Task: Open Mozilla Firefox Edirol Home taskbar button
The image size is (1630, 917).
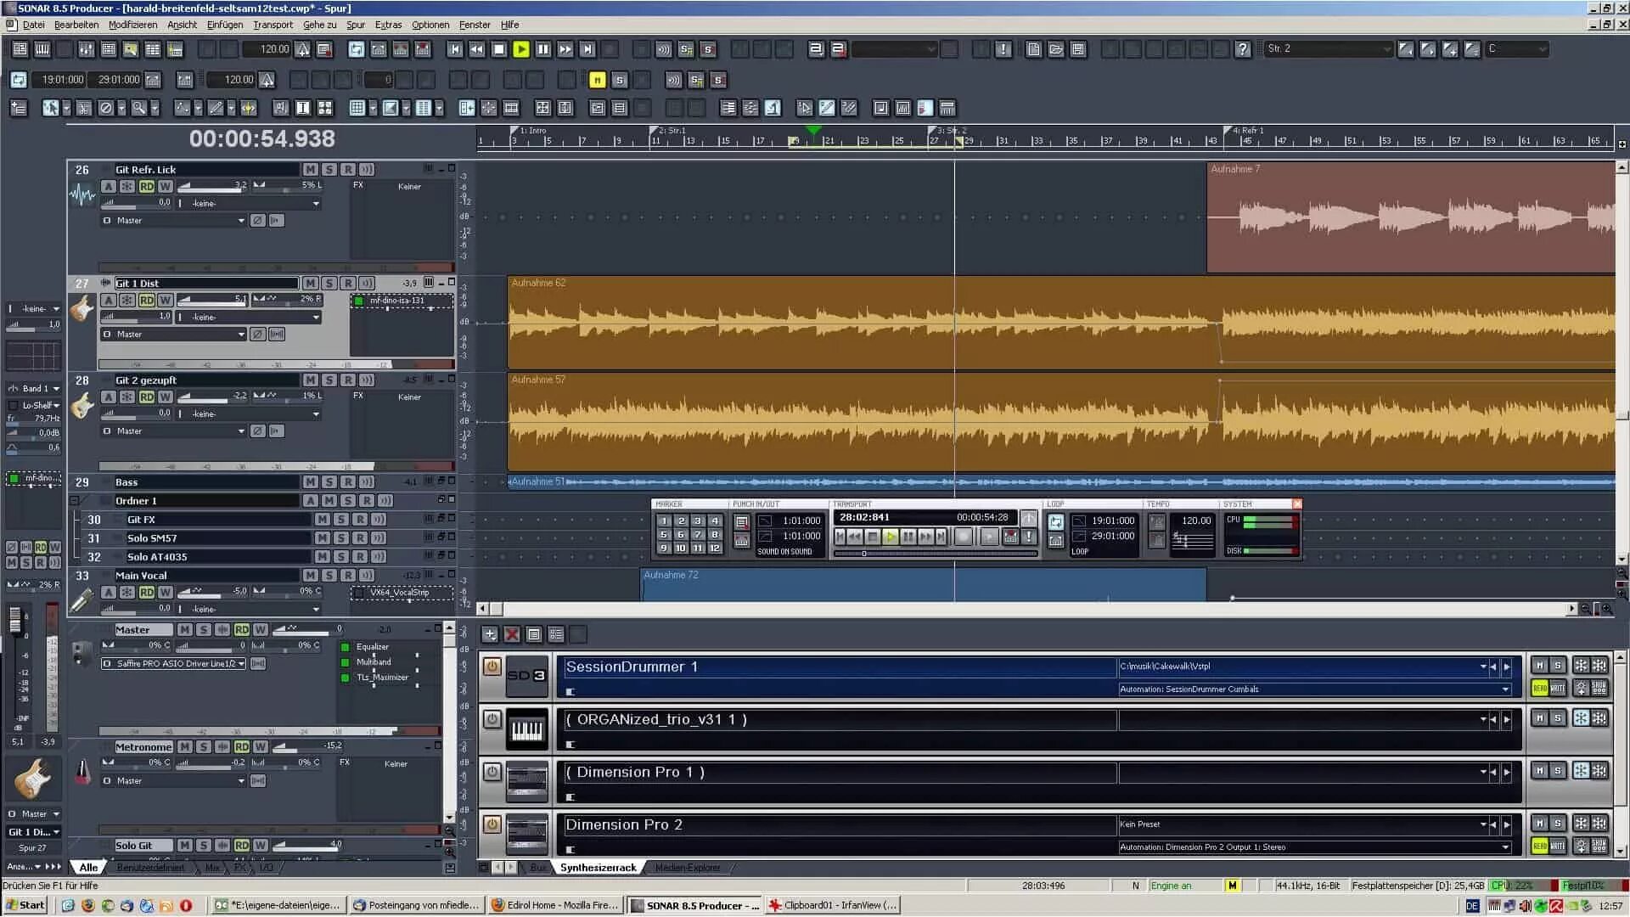Action: click(x=556, y=905)
